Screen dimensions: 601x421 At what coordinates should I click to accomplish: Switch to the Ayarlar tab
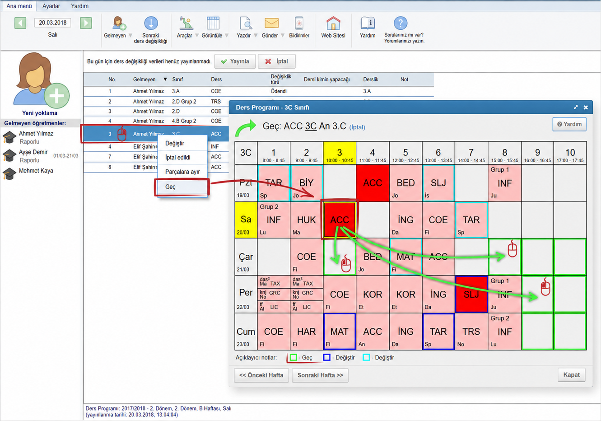pos(51,6)
